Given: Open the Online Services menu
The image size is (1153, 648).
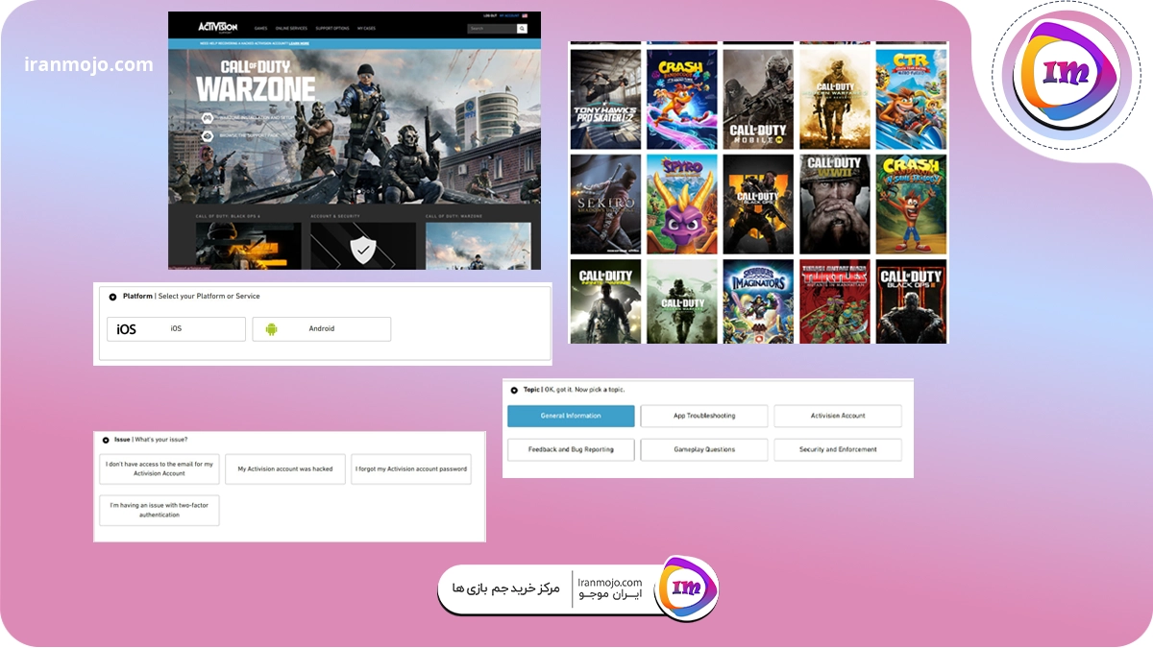Looking at the screenshot, I should pyautogui.click(x=291, y=29).
